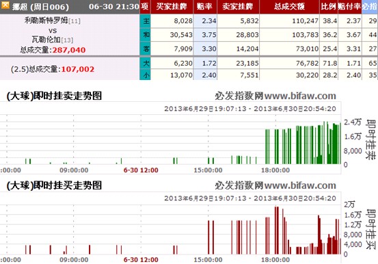Click total volume 287,040 figure
The image size is (378, 264).
tap(69, 50)
